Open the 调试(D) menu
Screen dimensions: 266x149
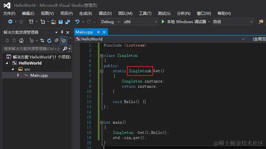[x=105, y=13]
